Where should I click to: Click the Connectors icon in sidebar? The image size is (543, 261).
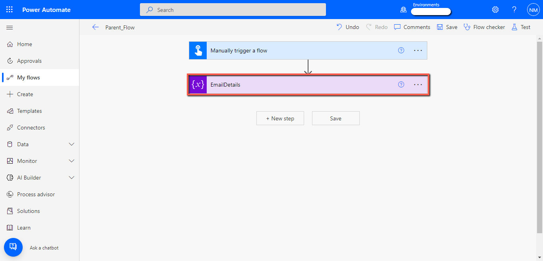coord(10,128)
